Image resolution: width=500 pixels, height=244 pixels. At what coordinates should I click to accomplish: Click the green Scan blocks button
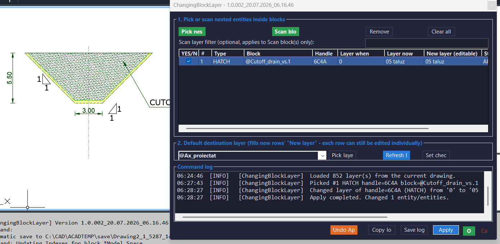coord(285,32)
